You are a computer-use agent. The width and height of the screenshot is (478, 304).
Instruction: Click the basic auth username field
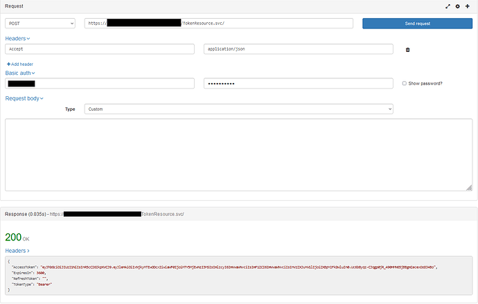(x=100, y=84)
